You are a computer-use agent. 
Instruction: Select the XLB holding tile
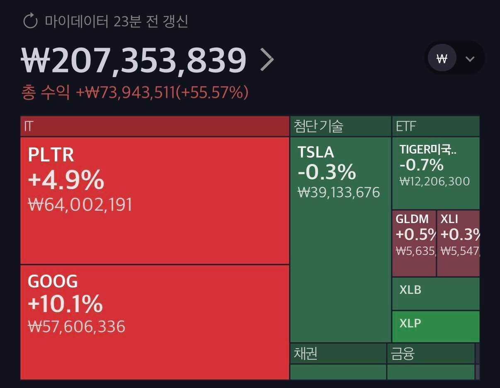click(x=435, y=294)
